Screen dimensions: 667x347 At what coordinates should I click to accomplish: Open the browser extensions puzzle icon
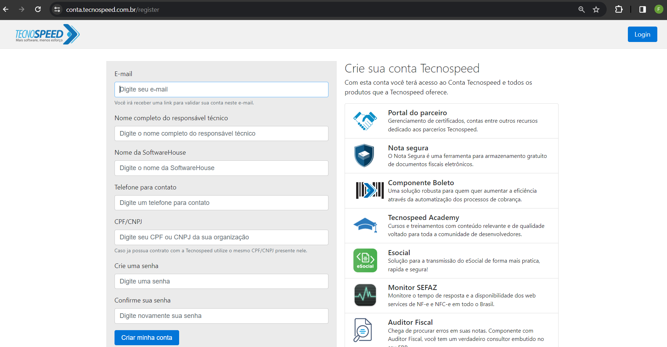tap(619, 9)
